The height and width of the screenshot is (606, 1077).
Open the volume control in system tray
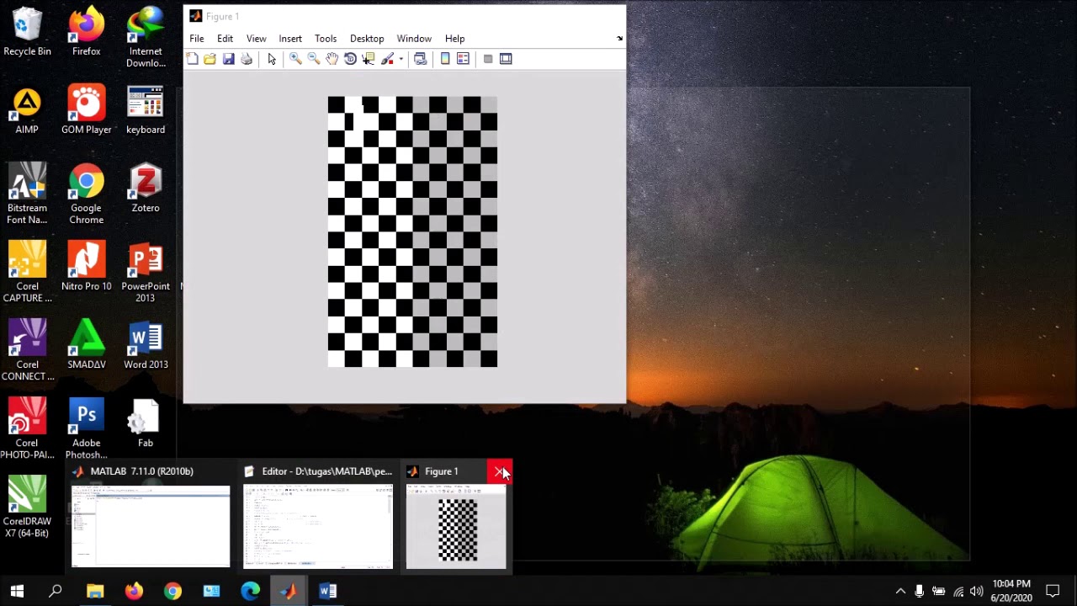tap(977, 591)
